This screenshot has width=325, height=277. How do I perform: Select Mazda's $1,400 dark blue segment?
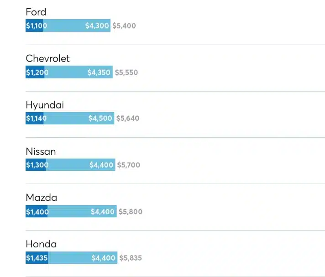point(37,211)
